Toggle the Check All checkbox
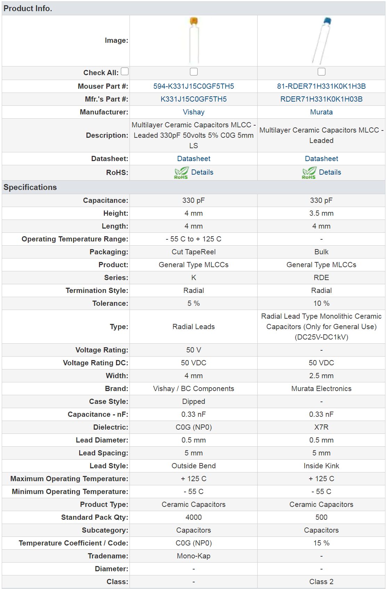This screenshot has height=589, width=391. 125,71
